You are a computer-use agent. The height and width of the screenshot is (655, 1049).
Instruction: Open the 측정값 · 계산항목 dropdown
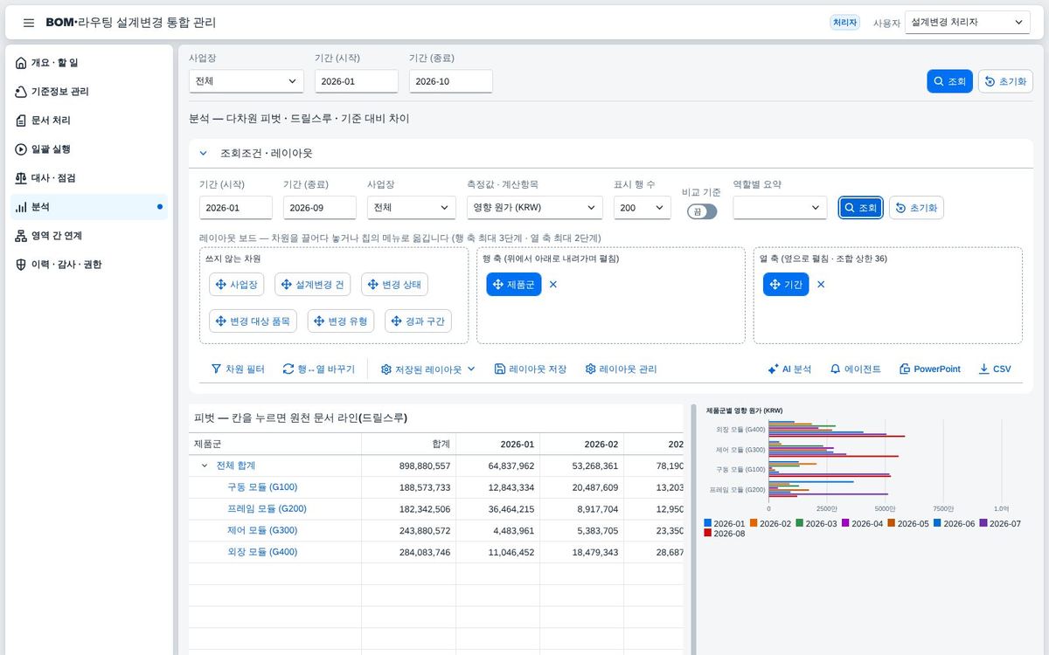(x=535, y=208)
